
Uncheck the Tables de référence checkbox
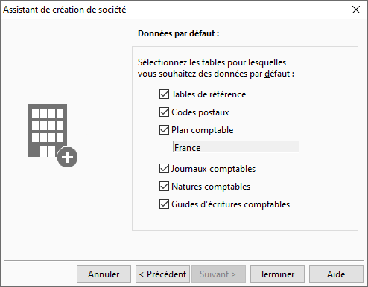pyautogui.click(x=164, y=94)
